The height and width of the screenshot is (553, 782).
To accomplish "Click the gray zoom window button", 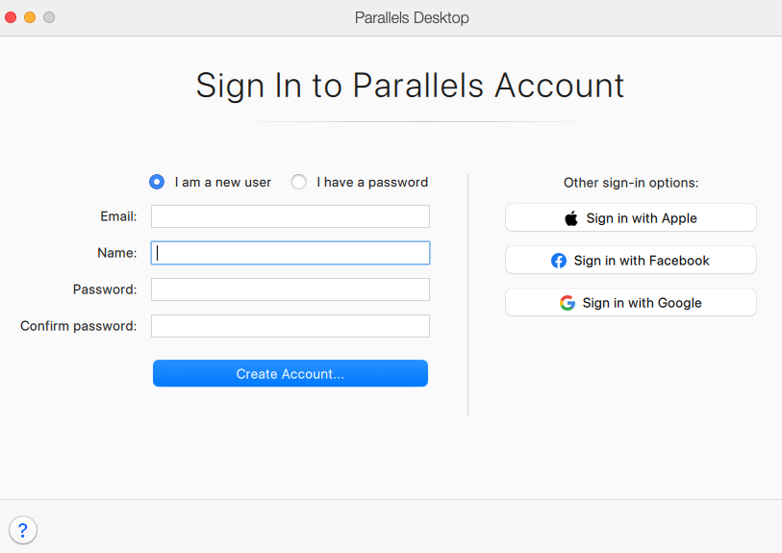I will pos(49,17).
